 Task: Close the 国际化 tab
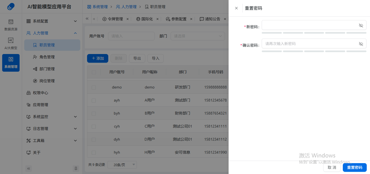(x=158, y=19)
